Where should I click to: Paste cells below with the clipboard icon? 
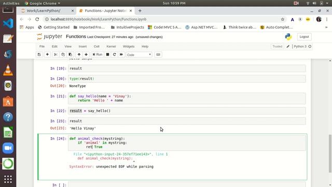click(71, 55)
